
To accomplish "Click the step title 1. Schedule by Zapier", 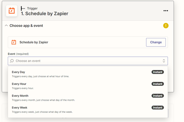I will click(45, 13).
